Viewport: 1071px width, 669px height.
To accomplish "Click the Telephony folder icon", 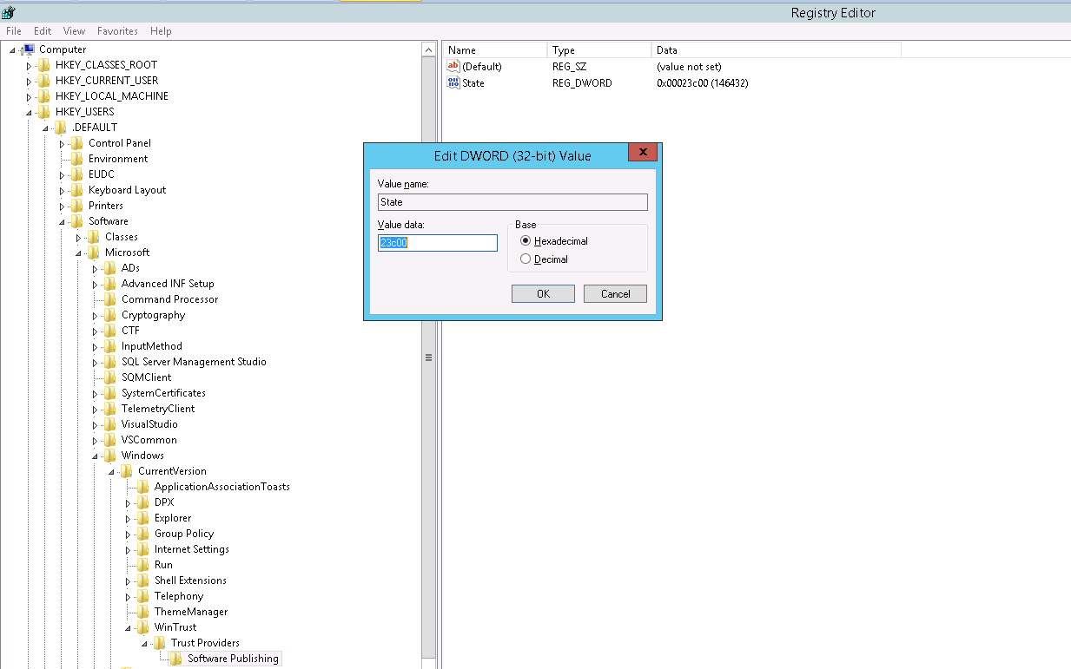I will [x=143, y=596].
